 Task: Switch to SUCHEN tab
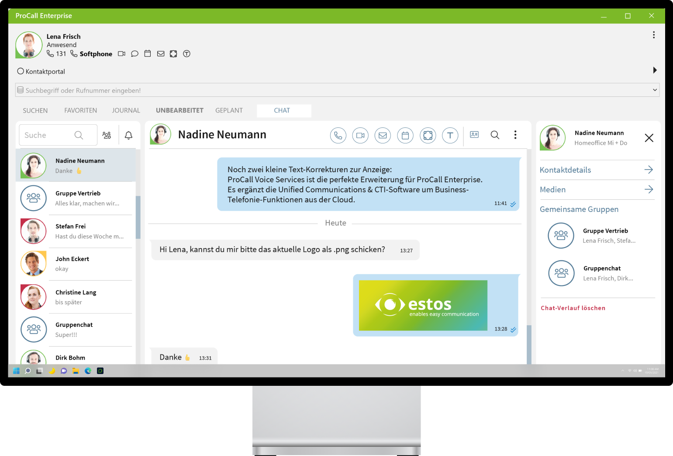tap(35, 111)
